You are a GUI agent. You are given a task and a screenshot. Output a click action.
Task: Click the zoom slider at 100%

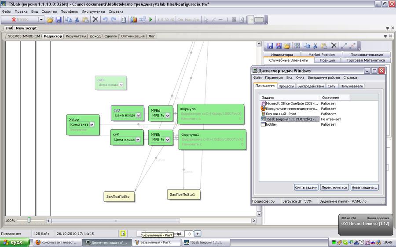[x=29, y=220]
